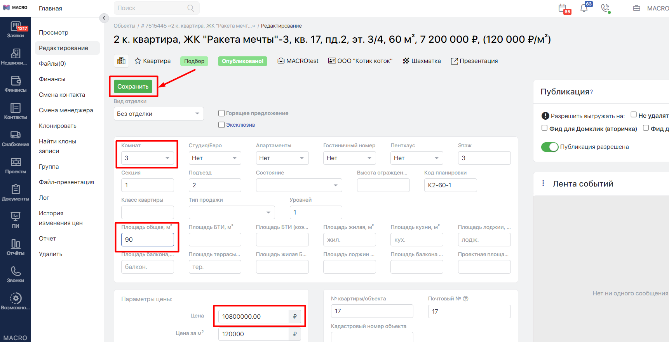
Task: Open the Презентация link
Action: [474, 61]
